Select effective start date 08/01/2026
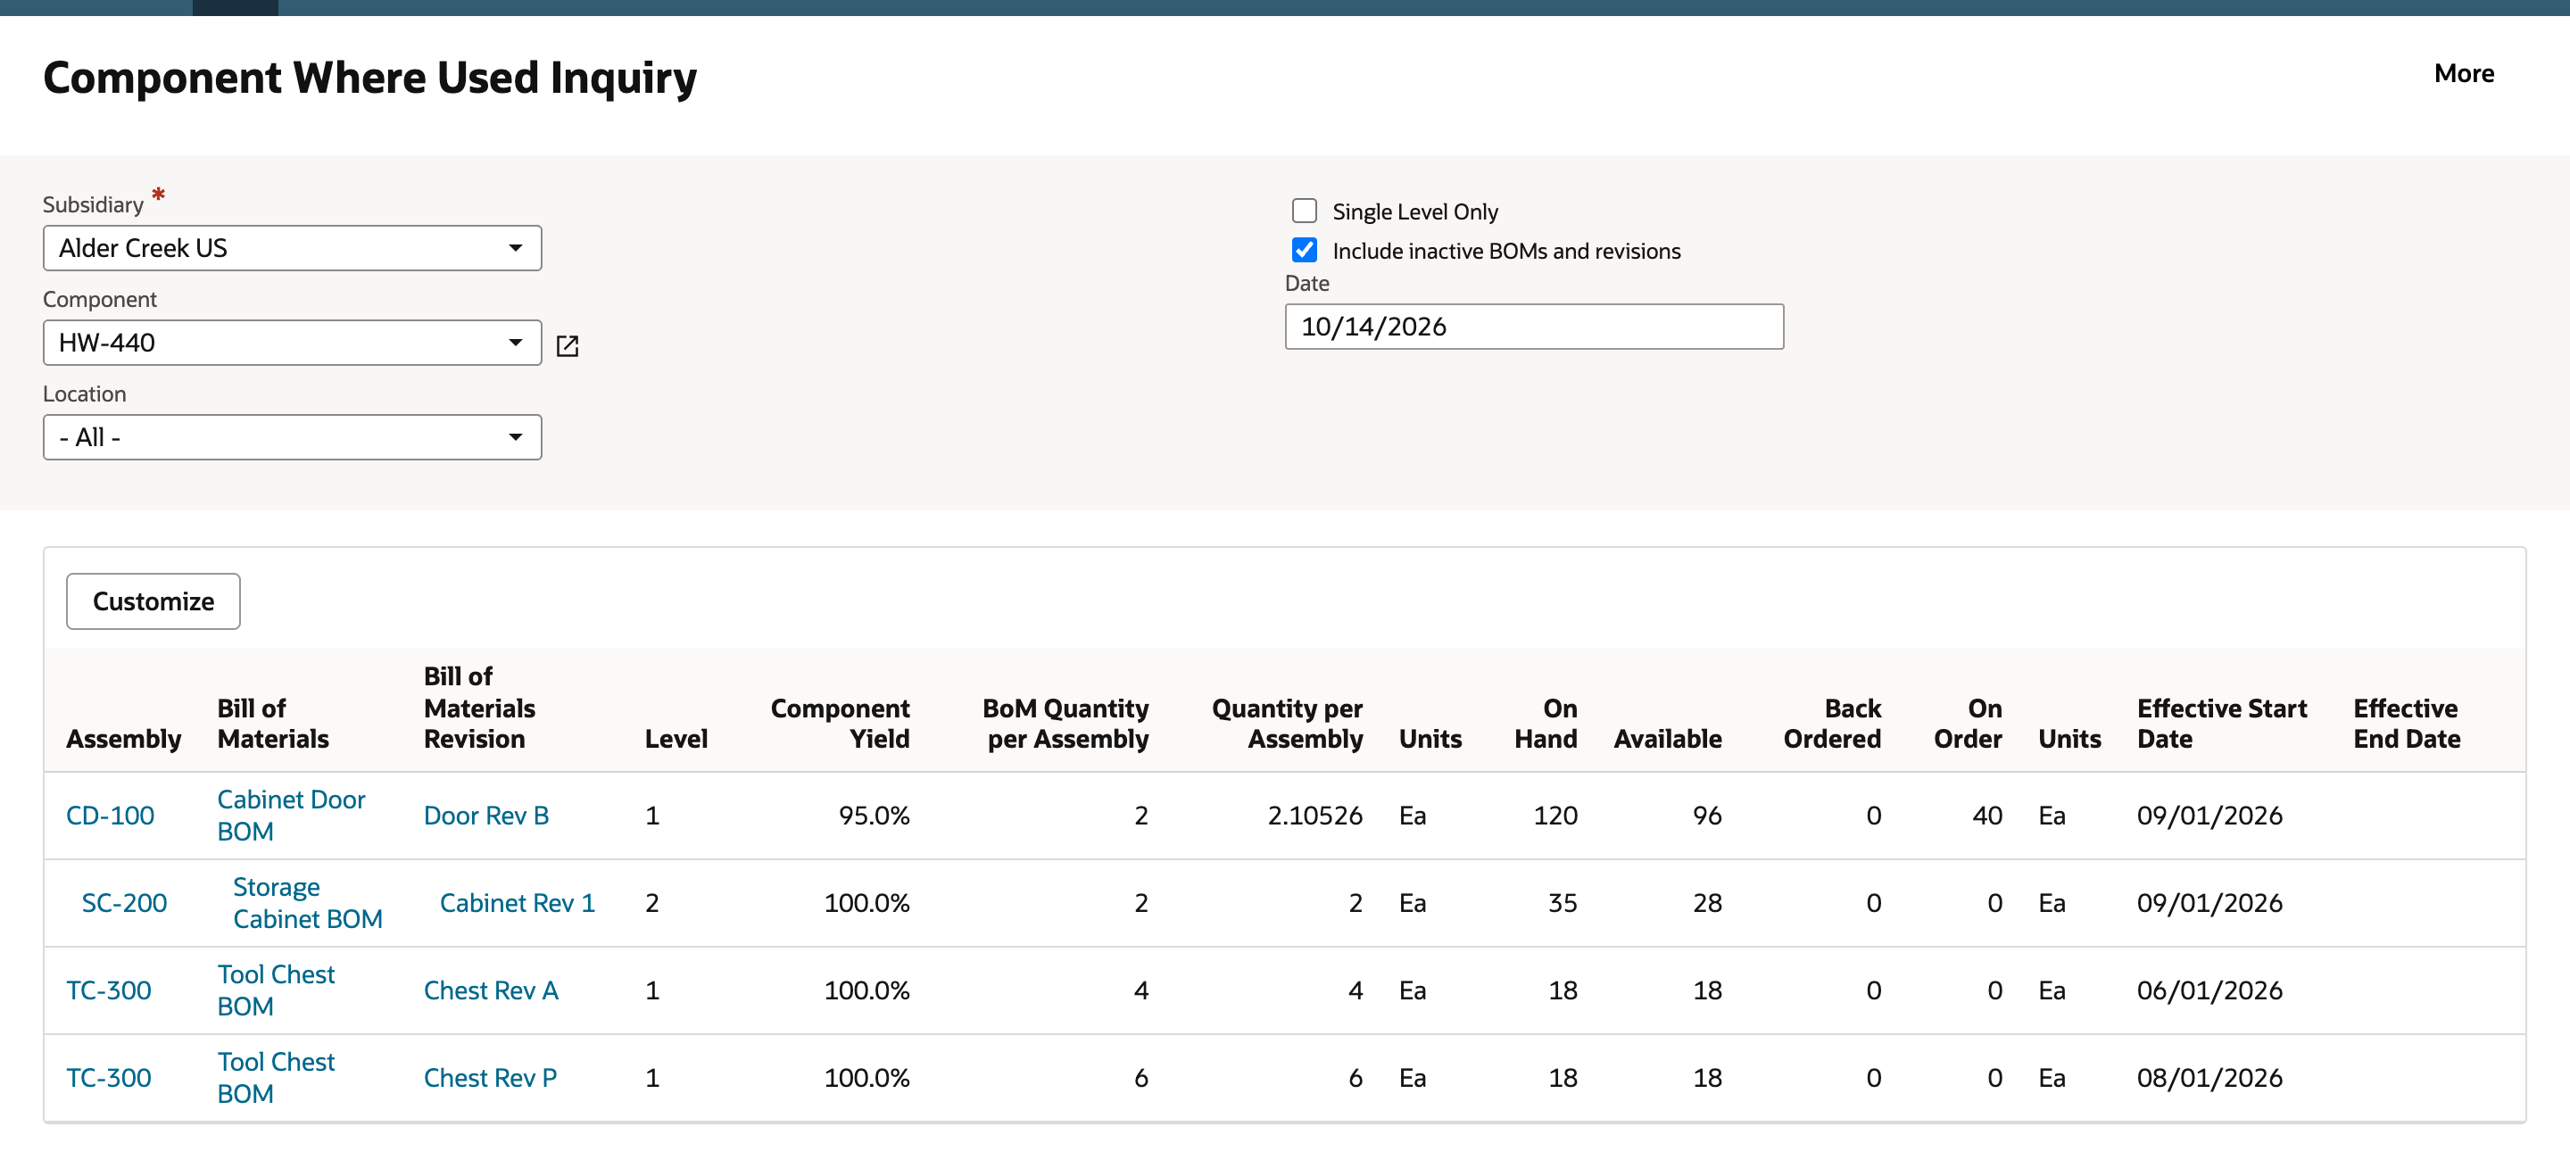The width and height of the screenshot is (2570, 1160). pos(2209,1078)
